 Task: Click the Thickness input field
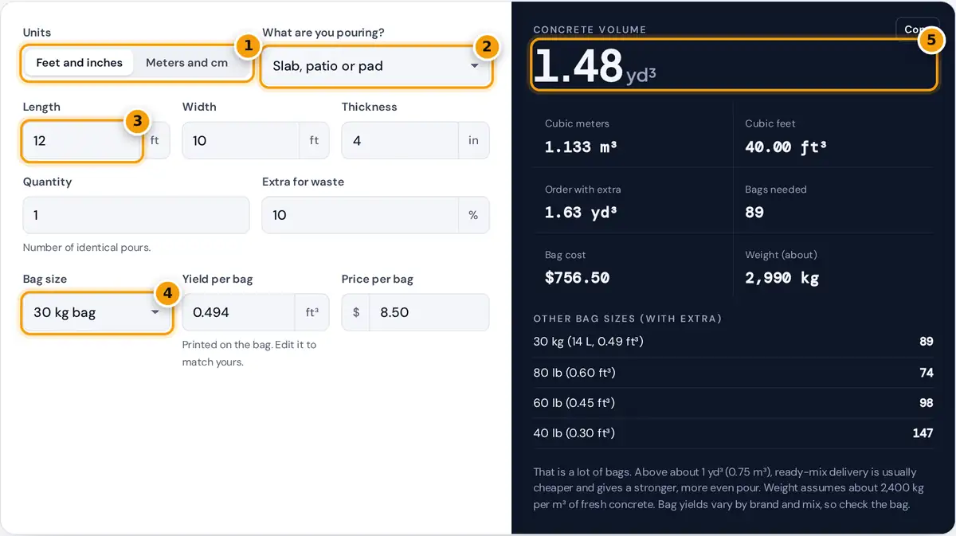point(400,140)
